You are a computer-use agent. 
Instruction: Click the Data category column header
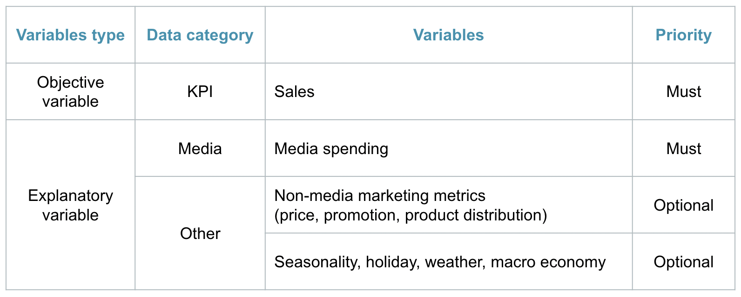(x=200, y=35)
